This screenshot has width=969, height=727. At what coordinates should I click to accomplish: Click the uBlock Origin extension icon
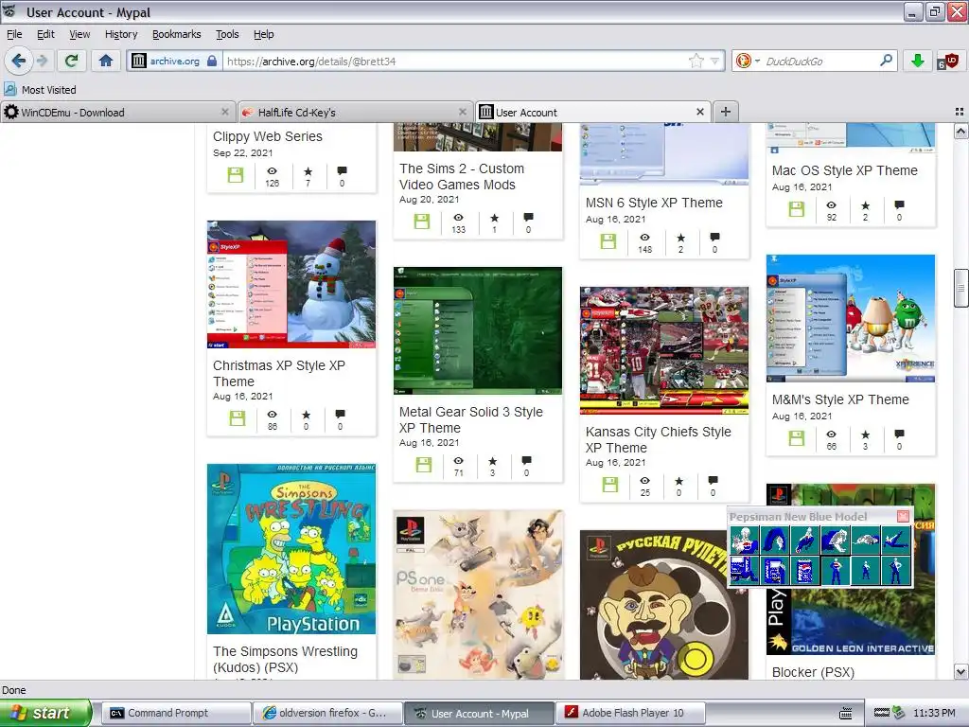point(946,61)
